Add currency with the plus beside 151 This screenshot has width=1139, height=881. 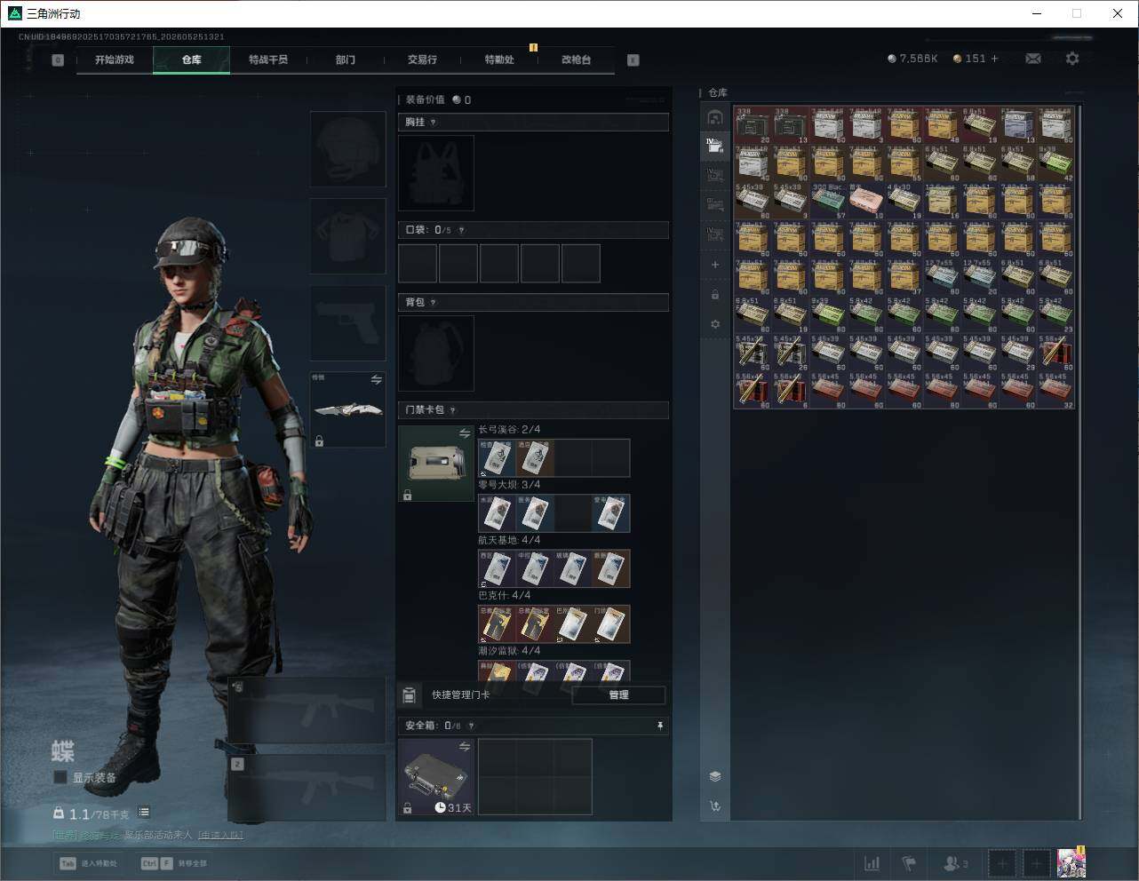pyautogui.click(x=994, y=59)
